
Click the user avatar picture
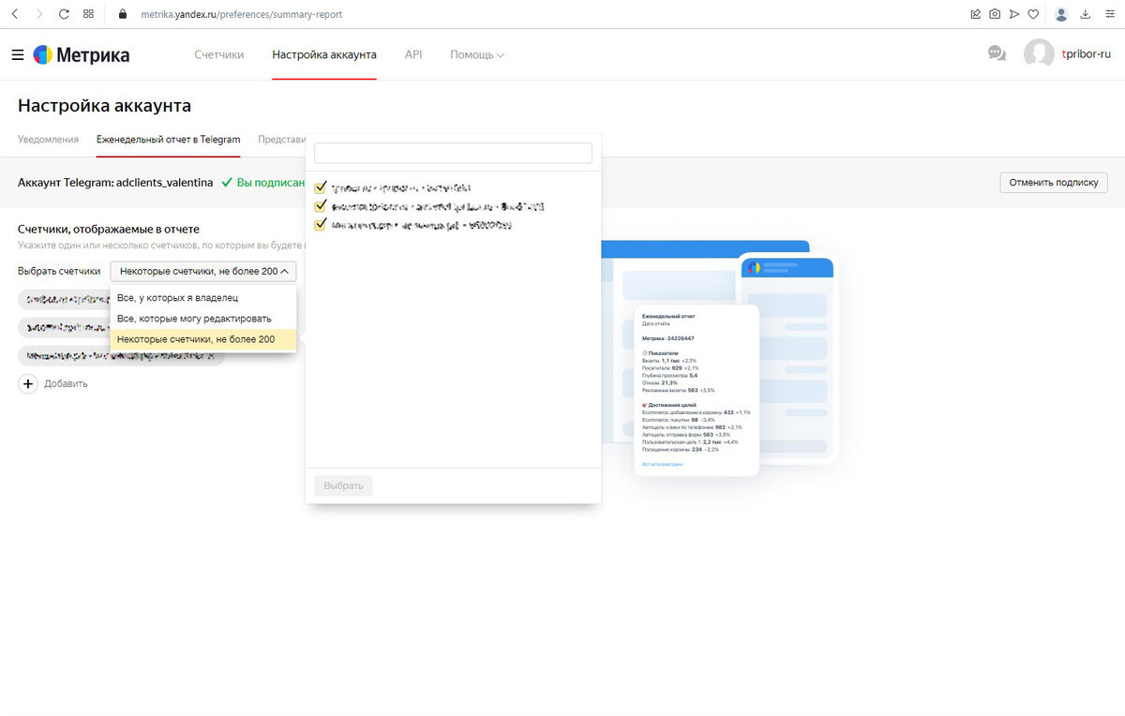[1039, 53]
